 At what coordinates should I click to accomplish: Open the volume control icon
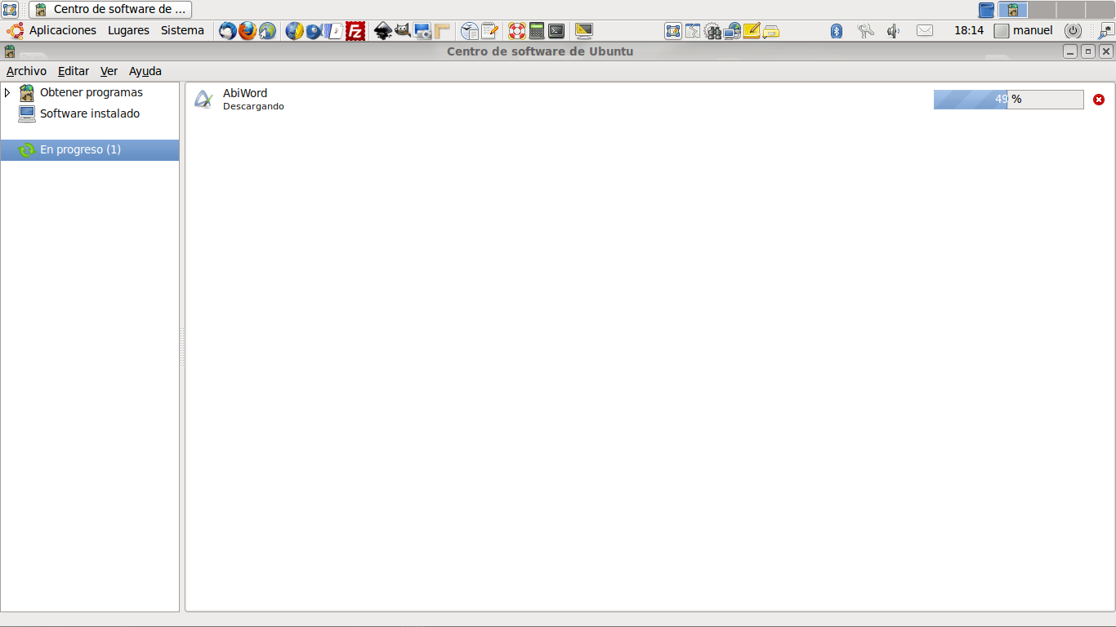tap(893, 31)
